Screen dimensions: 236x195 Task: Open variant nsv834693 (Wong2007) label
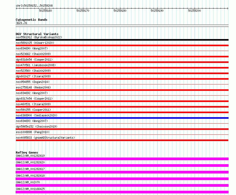(32, 121)
